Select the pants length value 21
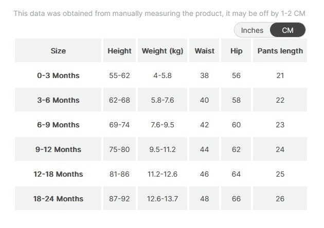 point(280,75)
